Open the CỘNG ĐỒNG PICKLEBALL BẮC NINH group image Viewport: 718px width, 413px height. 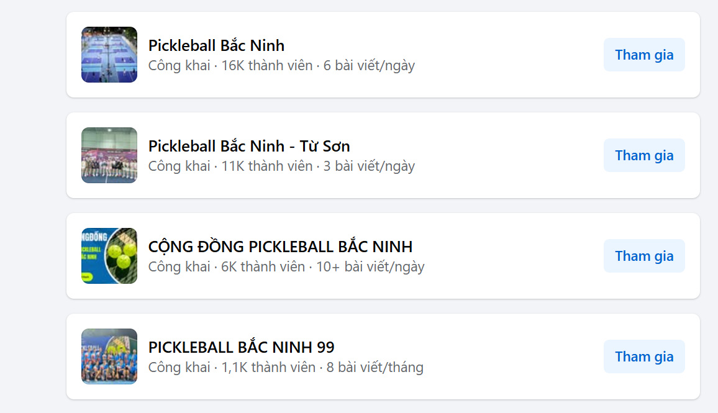(109, 256)
